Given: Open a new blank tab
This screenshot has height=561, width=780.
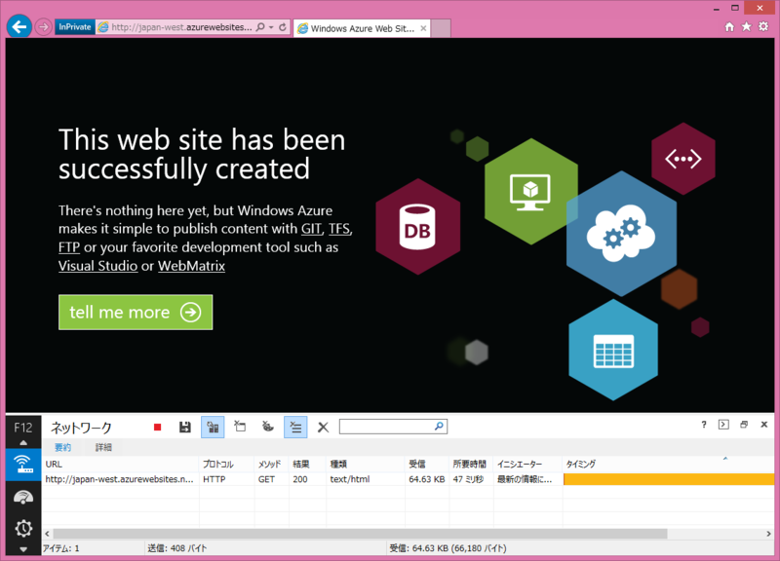Looking at the screenshot, I should 441,29.
